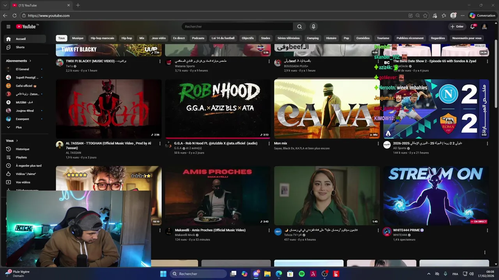Select the En direct filter chip

click(x=179, y=38)
